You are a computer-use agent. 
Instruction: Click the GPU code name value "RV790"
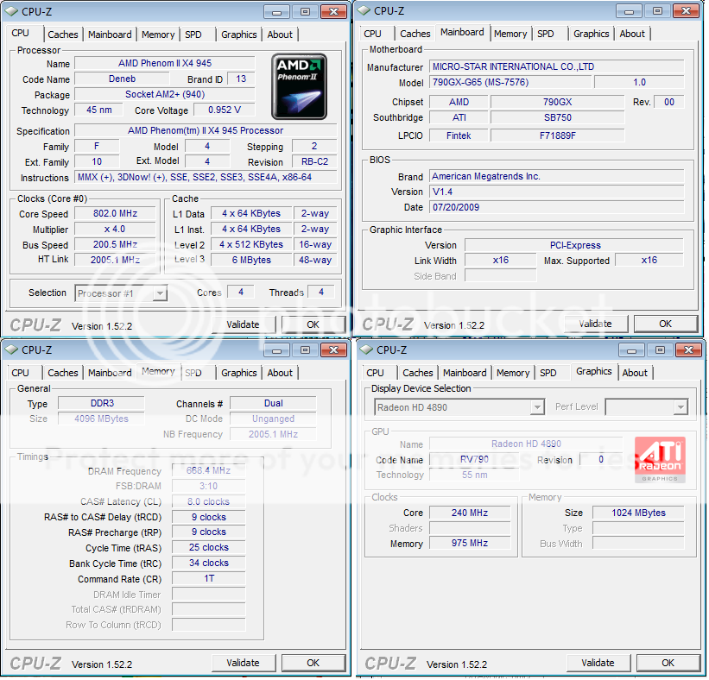[474, 459]
